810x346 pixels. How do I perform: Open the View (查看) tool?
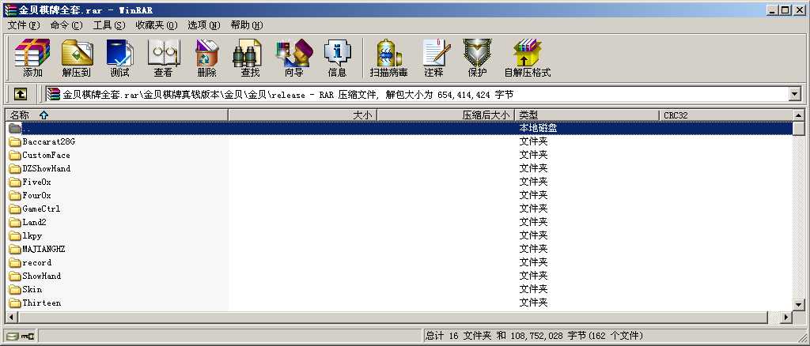click(163, 57)
